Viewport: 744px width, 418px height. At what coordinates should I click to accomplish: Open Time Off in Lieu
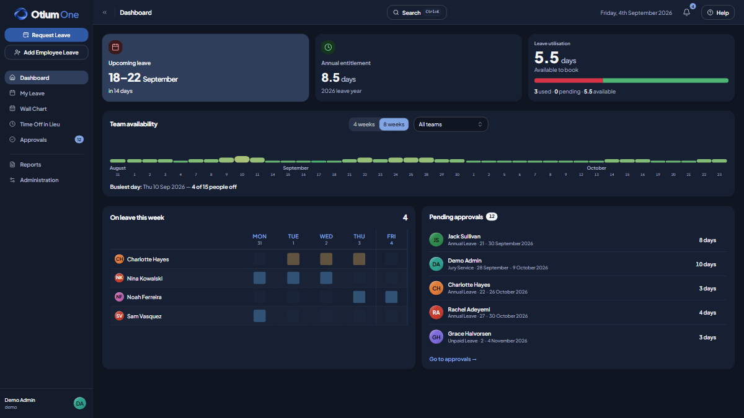[x=46, y=124]
